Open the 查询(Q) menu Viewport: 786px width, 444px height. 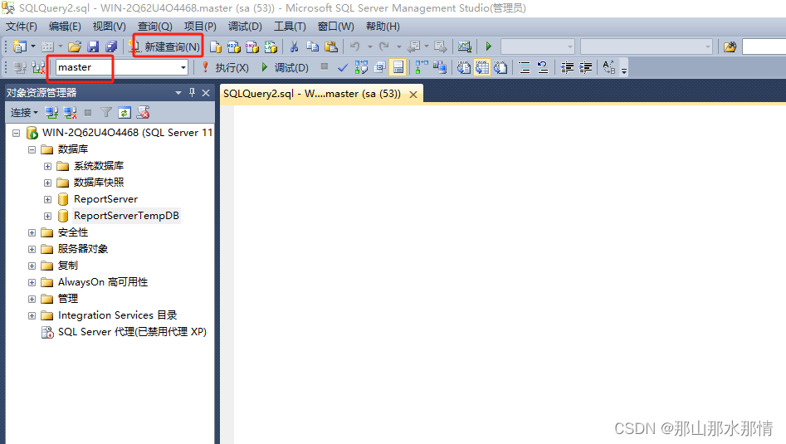point(155,27)
